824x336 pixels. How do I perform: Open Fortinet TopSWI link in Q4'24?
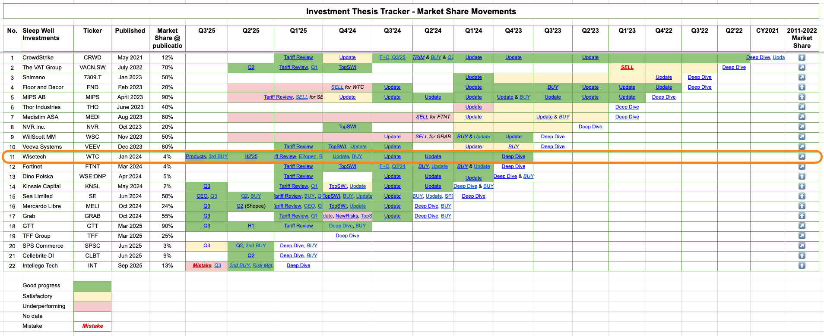[347, 166]
